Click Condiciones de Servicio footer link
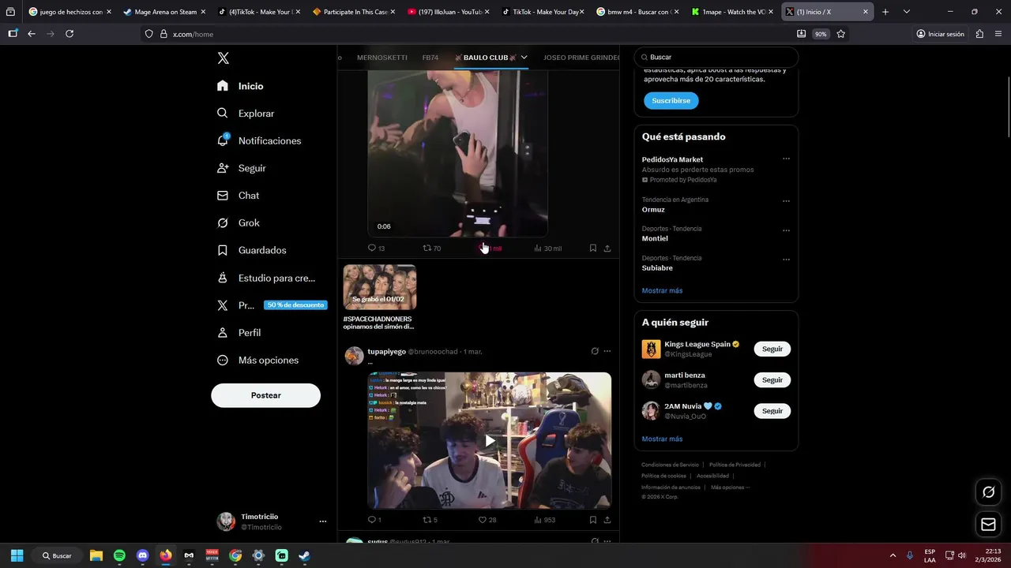This screenshot has height=568, width=1011. click(x=670, y=465)
